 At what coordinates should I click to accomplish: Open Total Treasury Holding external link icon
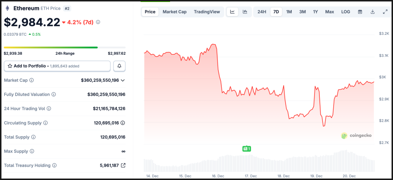(123, 165)
